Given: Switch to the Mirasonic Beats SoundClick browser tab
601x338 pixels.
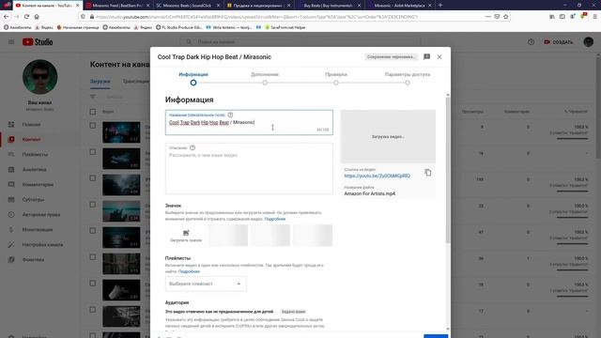Looking at the screenshot, I should pos(187,6).
